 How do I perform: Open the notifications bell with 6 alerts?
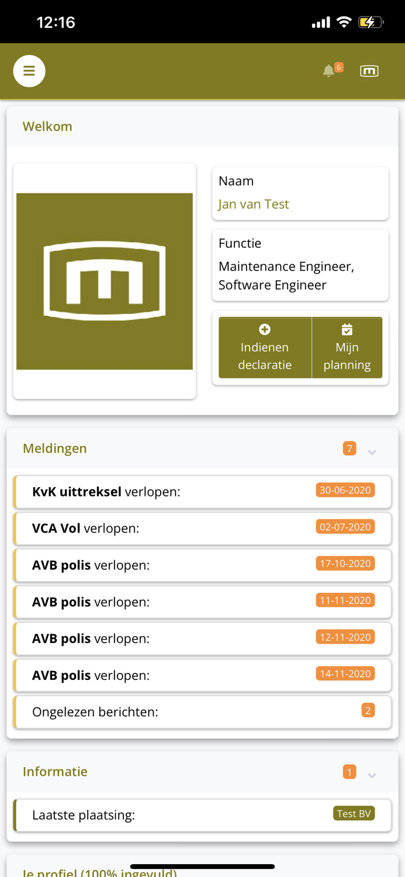point(329,71)
